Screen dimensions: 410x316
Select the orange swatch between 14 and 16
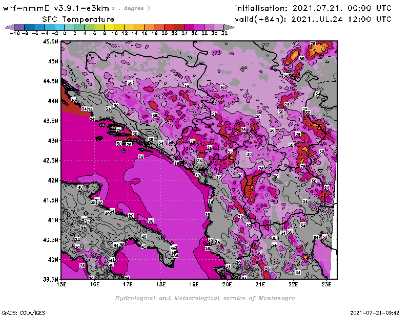(x=139, y=27)
